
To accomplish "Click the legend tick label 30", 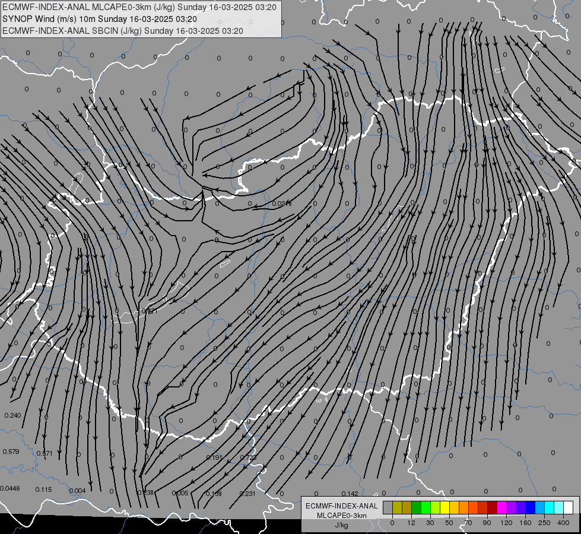I will point(430,523).
